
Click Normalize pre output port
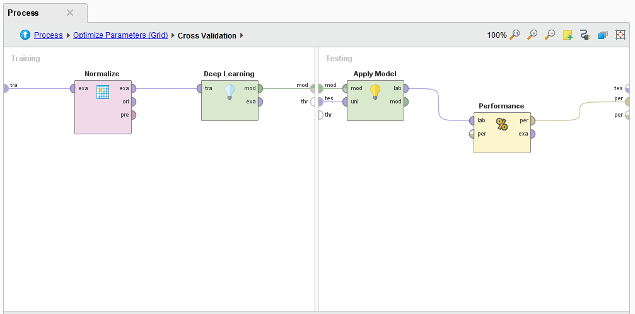(133, 115)
